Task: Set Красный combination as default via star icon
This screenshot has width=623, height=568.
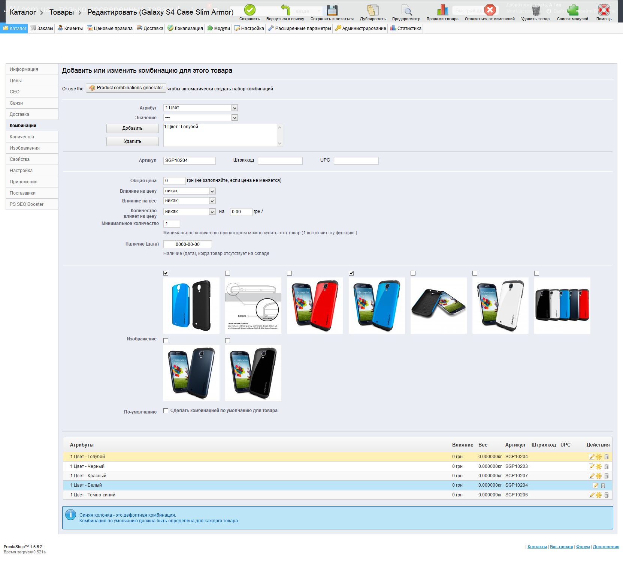Action: point(599,476)
